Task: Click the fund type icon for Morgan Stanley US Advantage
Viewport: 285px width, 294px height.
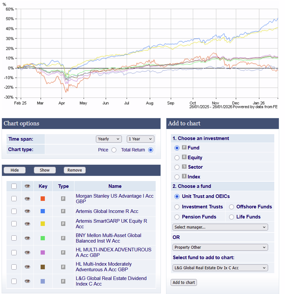Action: [x=63, y=199]
